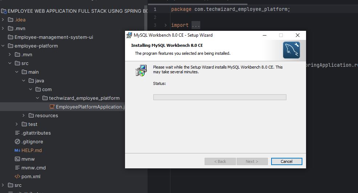Click the .gitattributes file icon
The width and height of the screenshot is (358, 193).
pos(17,133)
